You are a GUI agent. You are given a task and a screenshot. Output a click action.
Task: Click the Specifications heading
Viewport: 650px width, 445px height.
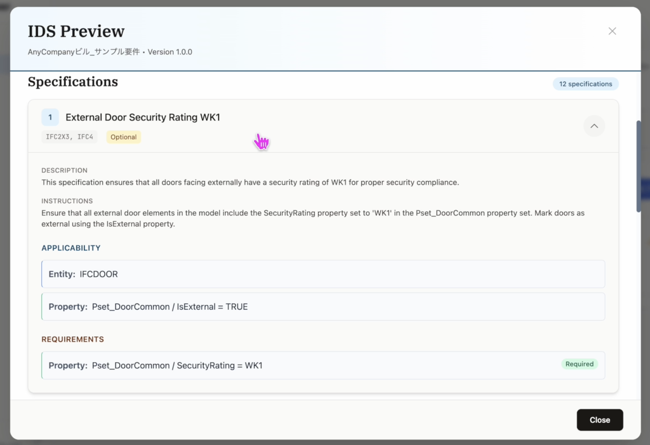73,82
